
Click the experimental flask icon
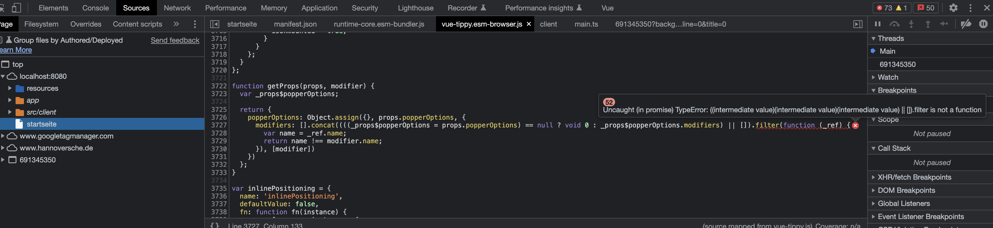click(9, 40)
